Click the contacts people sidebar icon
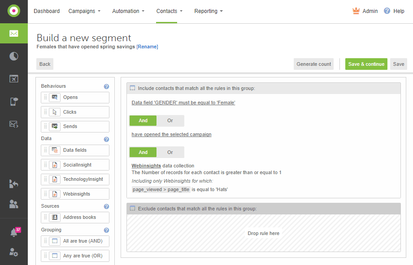413x265 pixels. pyautogui.click(x=14, y=204)
